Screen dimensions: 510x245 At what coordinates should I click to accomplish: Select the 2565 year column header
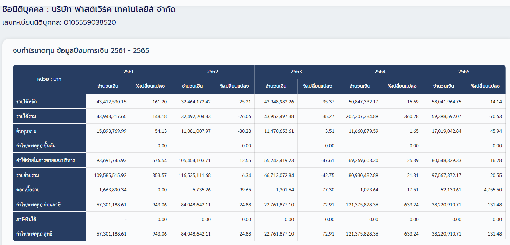[464, 72]
